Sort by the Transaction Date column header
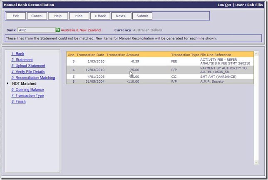The image size is (268, 180). click(90, 55)
